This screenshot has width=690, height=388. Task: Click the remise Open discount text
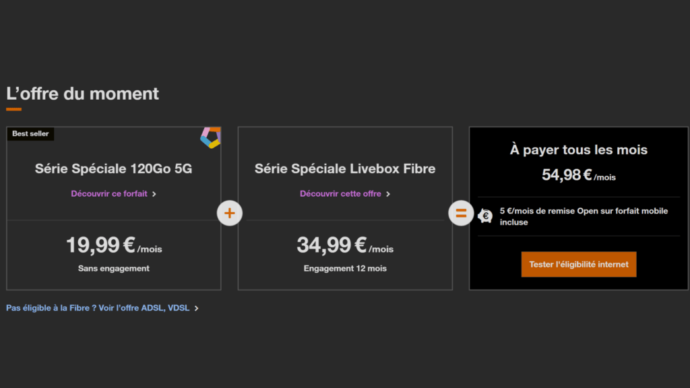[584, 216]
